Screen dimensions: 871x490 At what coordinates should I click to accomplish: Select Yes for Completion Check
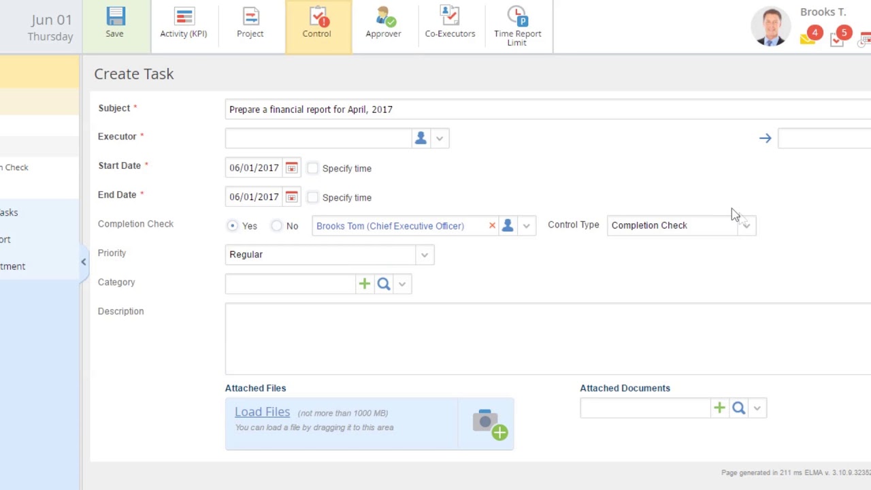pos(233,225)
